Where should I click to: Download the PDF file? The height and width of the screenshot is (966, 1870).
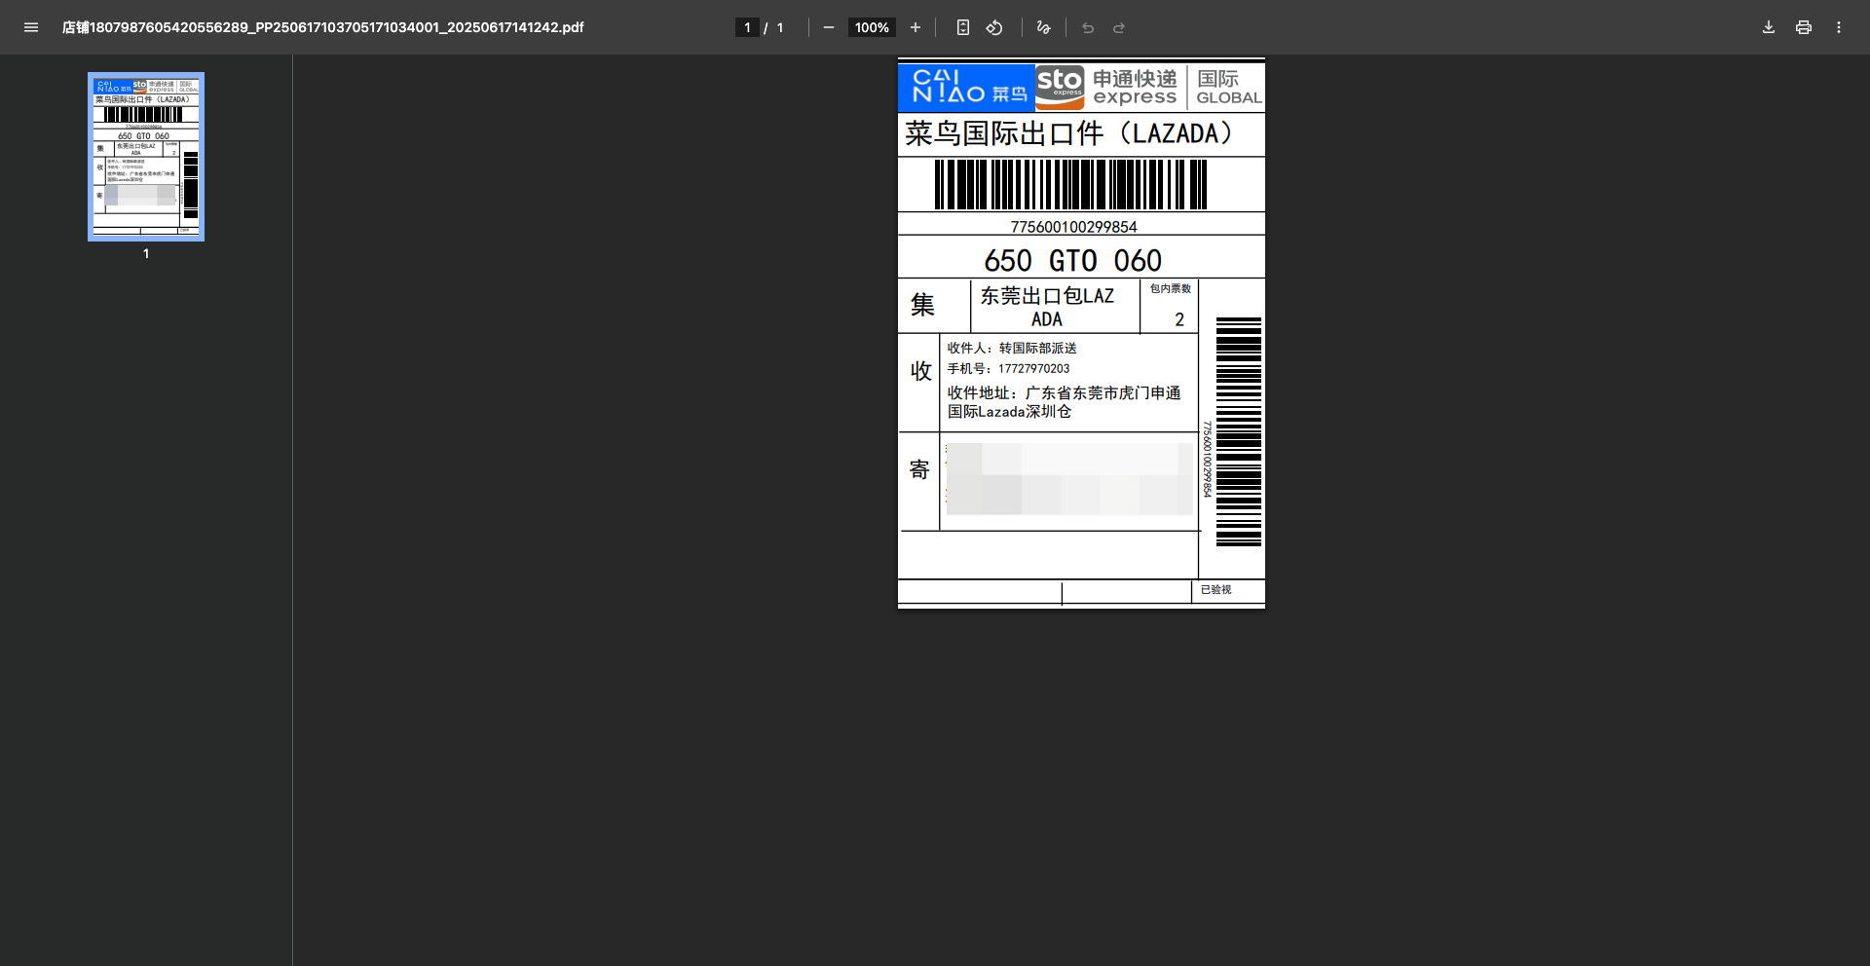click(1769, 27)
